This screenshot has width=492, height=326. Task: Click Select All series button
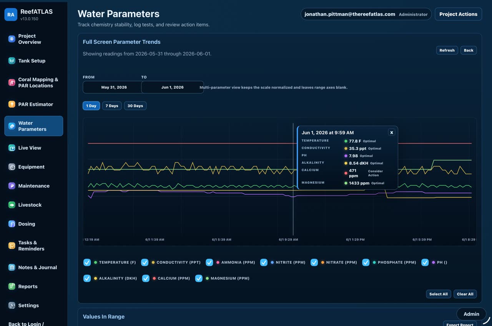click(439, 294)
